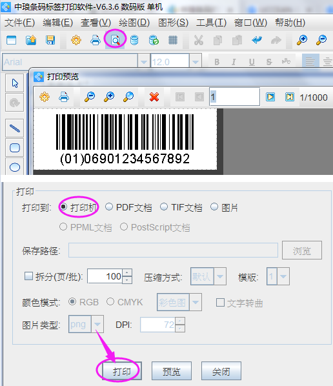333x386 pixels.
Task: Redo with the gray arrow icon
Action: (x=276, y=40)
